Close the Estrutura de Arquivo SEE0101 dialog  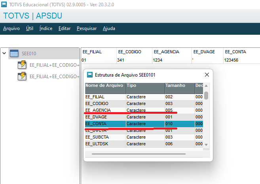[207, 75]
